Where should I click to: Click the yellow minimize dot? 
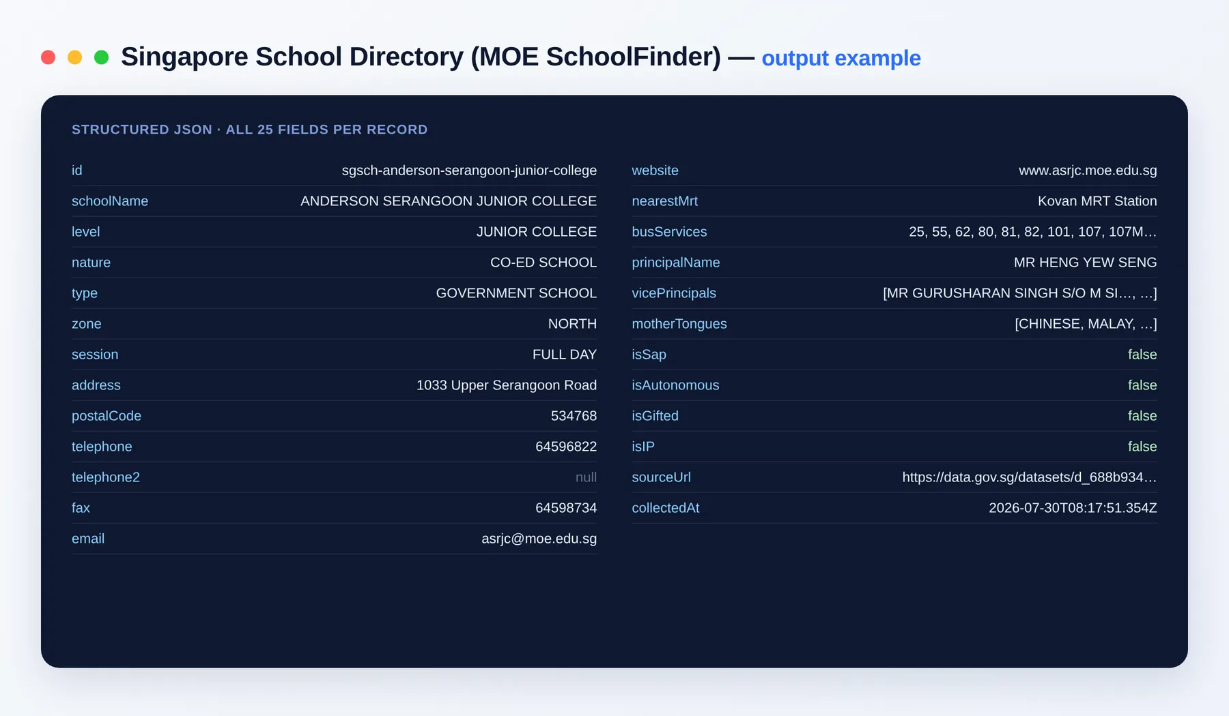74,57
